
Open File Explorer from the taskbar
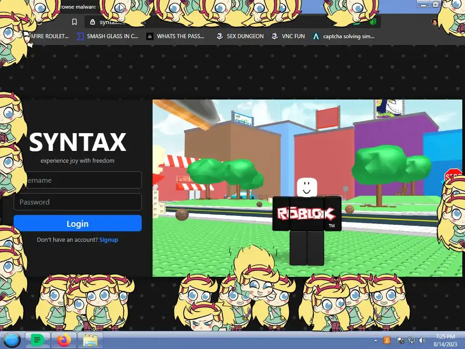click(90, 340)
